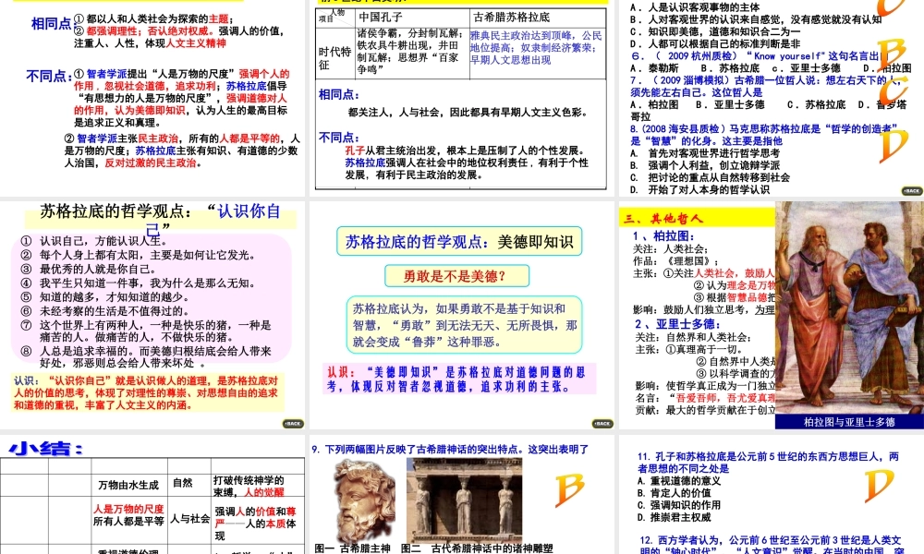Click the orange answer letter B on question 9 slide
Image resolution: width=924 pixels, height=554 pixels.
coord(569,489)
